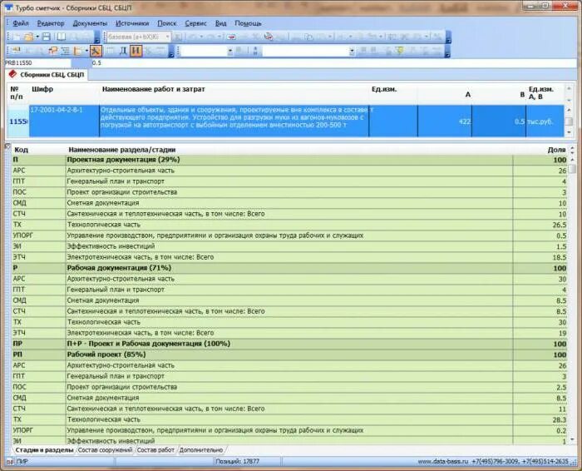Switch to 'Состав работ' bottom tab
Screen dimensions: 582x471
pyautogui.click(x=155, y=450)
